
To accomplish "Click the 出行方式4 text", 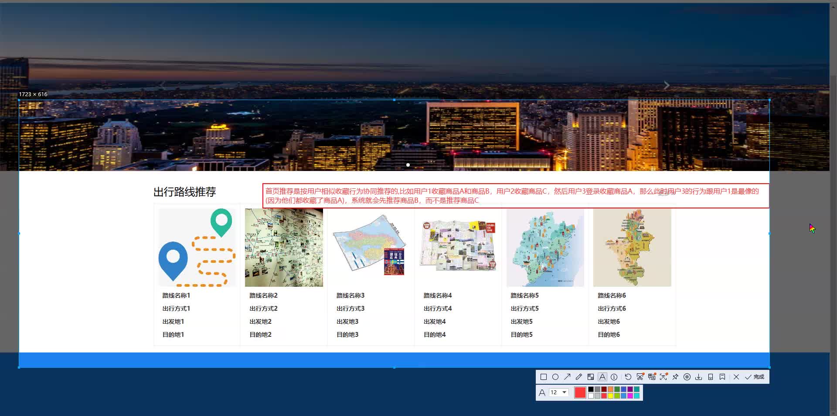I will pyautogui.click(x=438, y=309).
